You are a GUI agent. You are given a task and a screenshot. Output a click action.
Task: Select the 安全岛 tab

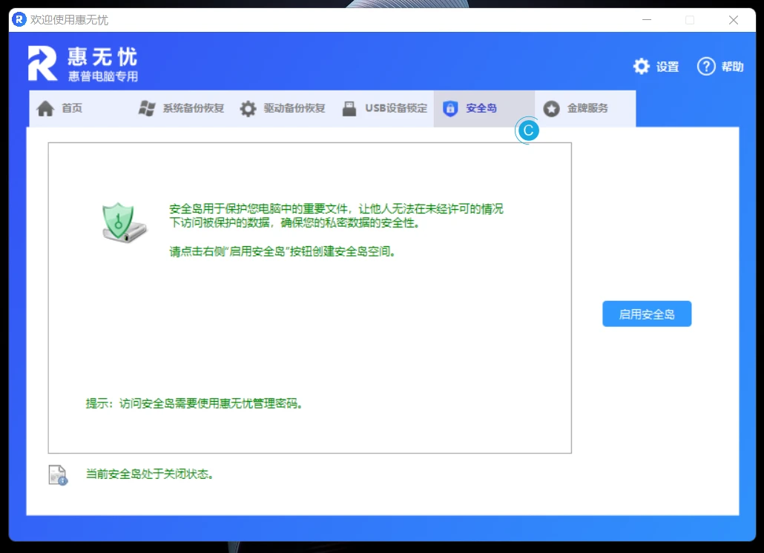[x=484, y=108]
